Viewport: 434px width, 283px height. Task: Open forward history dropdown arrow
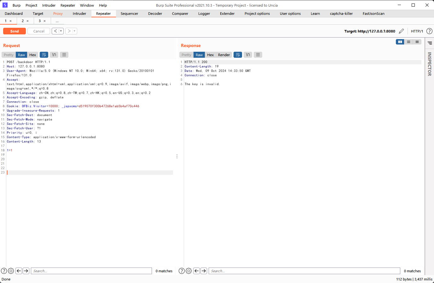pyautogui.click(x=75, y=31)
